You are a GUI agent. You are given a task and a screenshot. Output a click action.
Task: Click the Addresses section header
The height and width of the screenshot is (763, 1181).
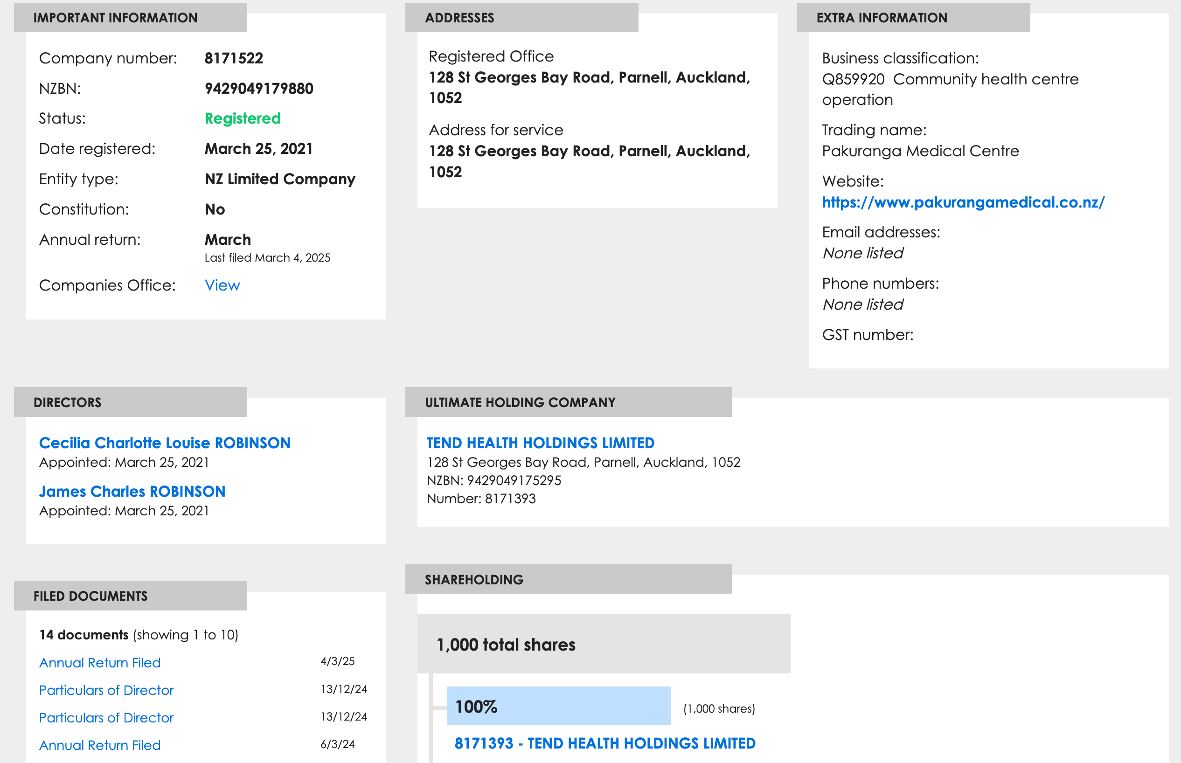click(521, 18)
